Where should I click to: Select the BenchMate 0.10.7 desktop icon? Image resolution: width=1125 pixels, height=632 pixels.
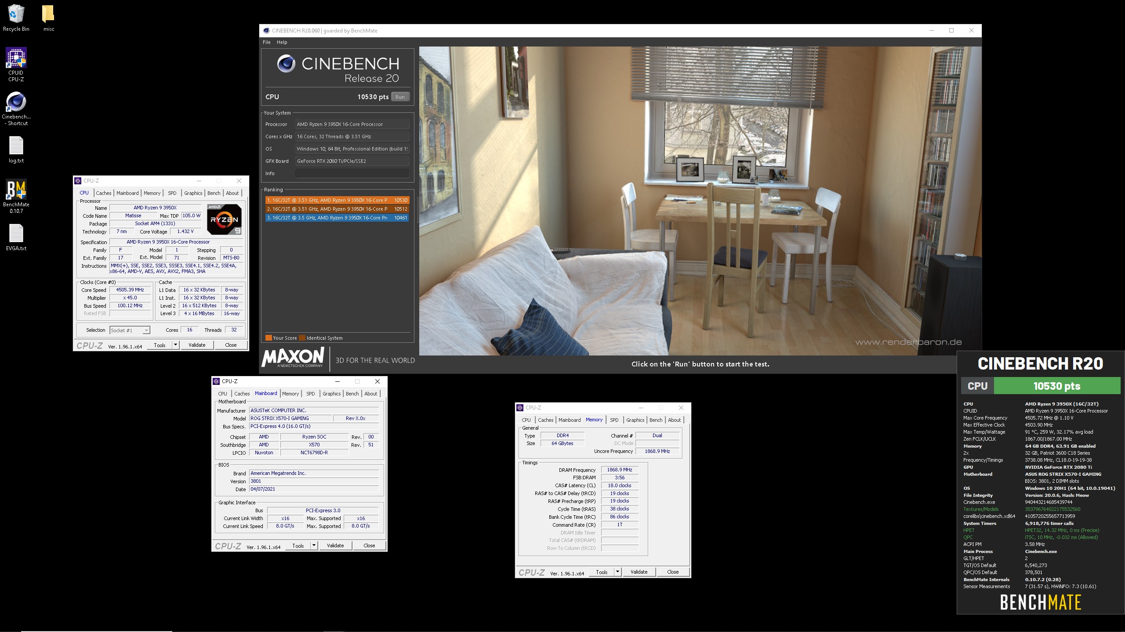tap(16, 196)
